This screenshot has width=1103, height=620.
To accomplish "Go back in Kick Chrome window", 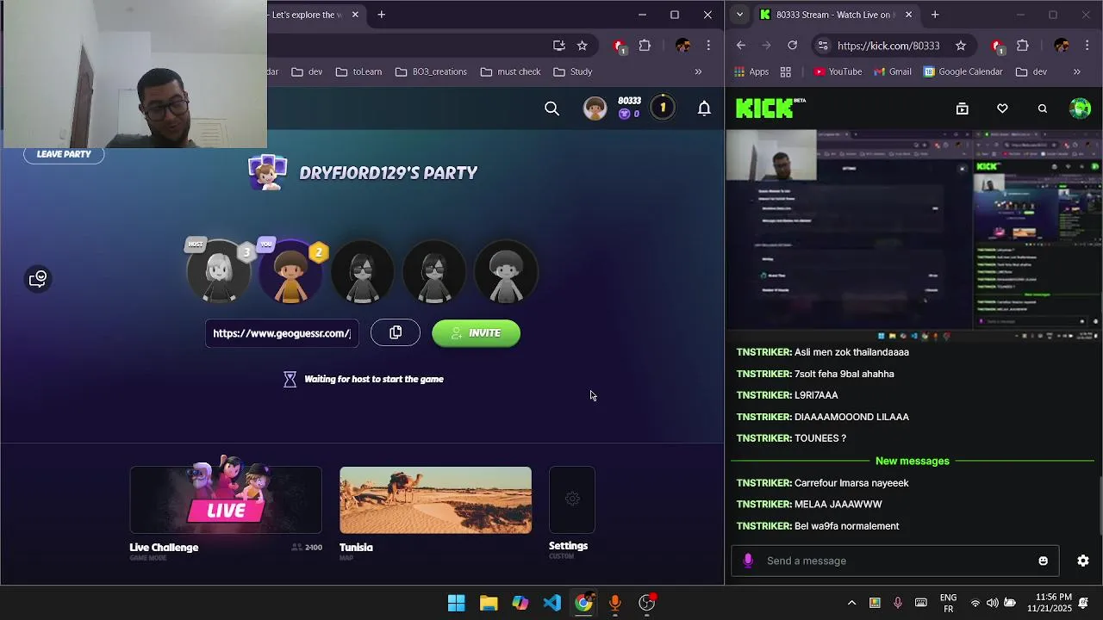I will click(x=741, y=46).
